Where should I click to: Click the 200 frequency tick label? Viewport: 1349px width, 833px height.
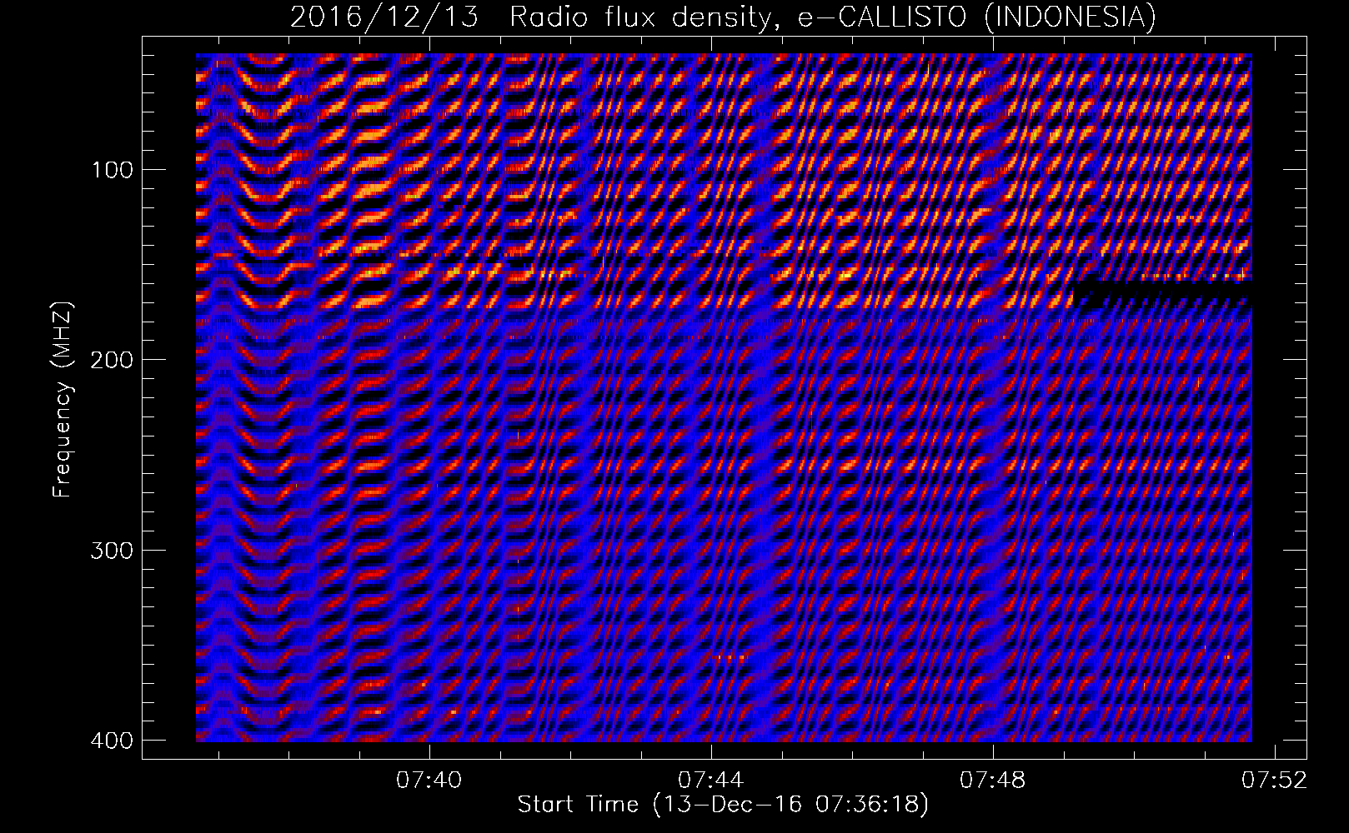click(111, 360)
